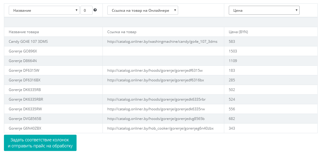Open the "Ссылка на товар на Онлайнере" dropdown
321x154 pixels.
143,10
